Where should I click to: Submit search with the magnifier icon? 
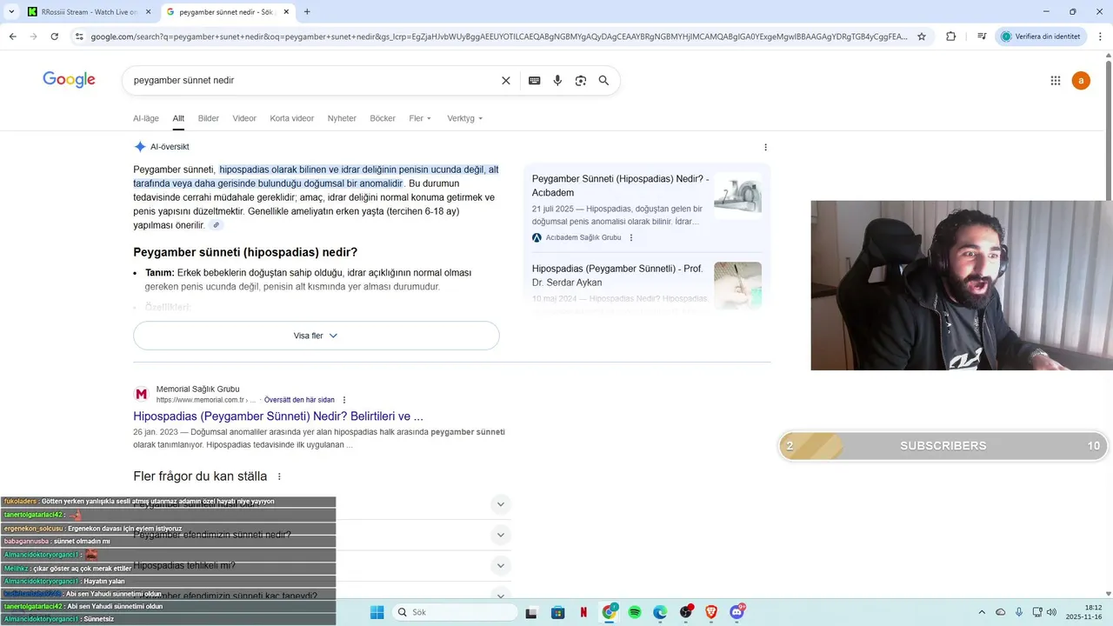tap(603, 80)
